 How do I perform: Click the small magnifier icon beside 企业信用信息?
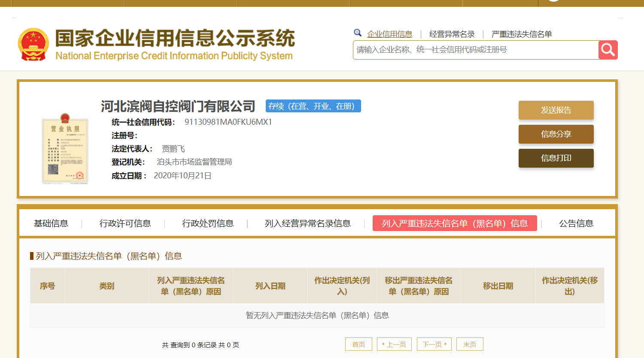coord(358,33)
